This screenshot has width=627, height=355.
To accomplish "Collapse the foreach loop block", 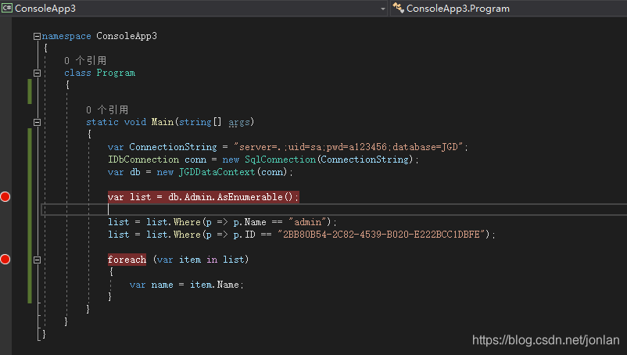I will tap(37, 260).
